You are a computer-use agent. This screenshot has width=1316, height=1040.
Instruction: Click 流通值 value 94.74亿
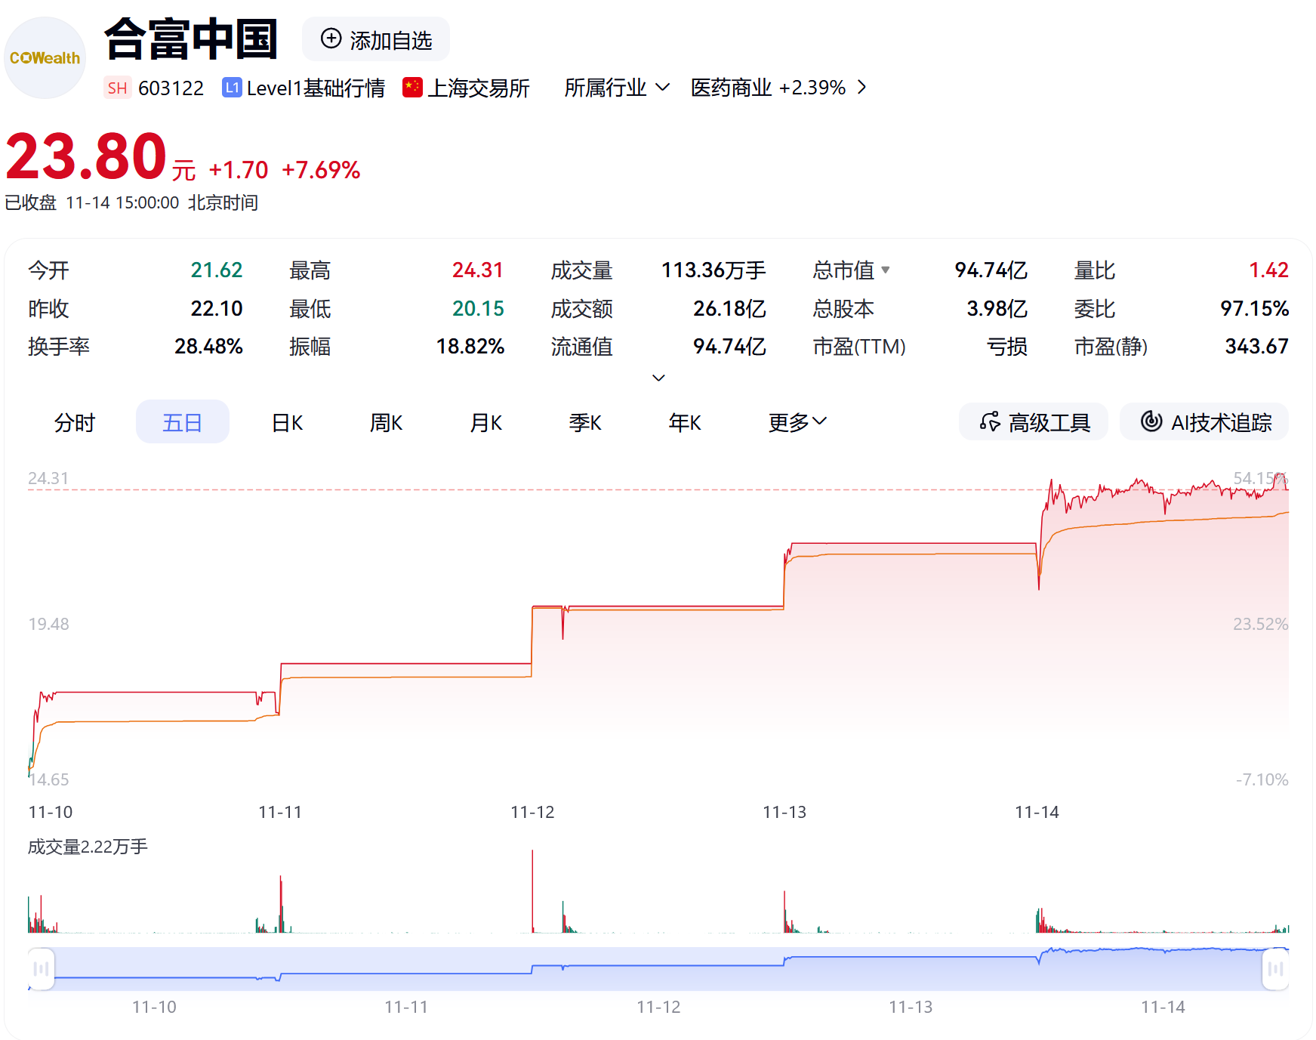(x=729, y=346)
